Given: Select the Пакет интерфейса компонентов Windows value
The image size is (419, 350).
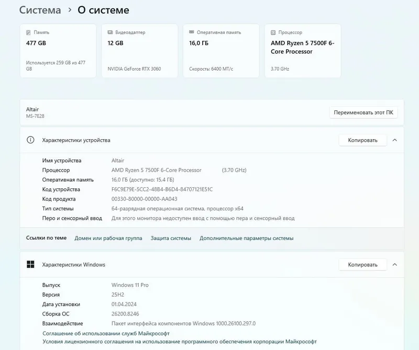Looking at the screenshot, I should (x=183, y=323).
